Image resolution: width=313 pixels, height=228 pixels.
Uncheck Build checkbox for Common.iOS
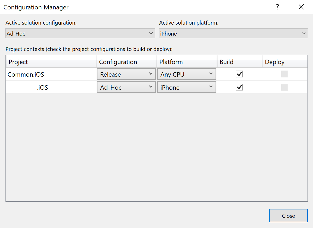[239, 74]
